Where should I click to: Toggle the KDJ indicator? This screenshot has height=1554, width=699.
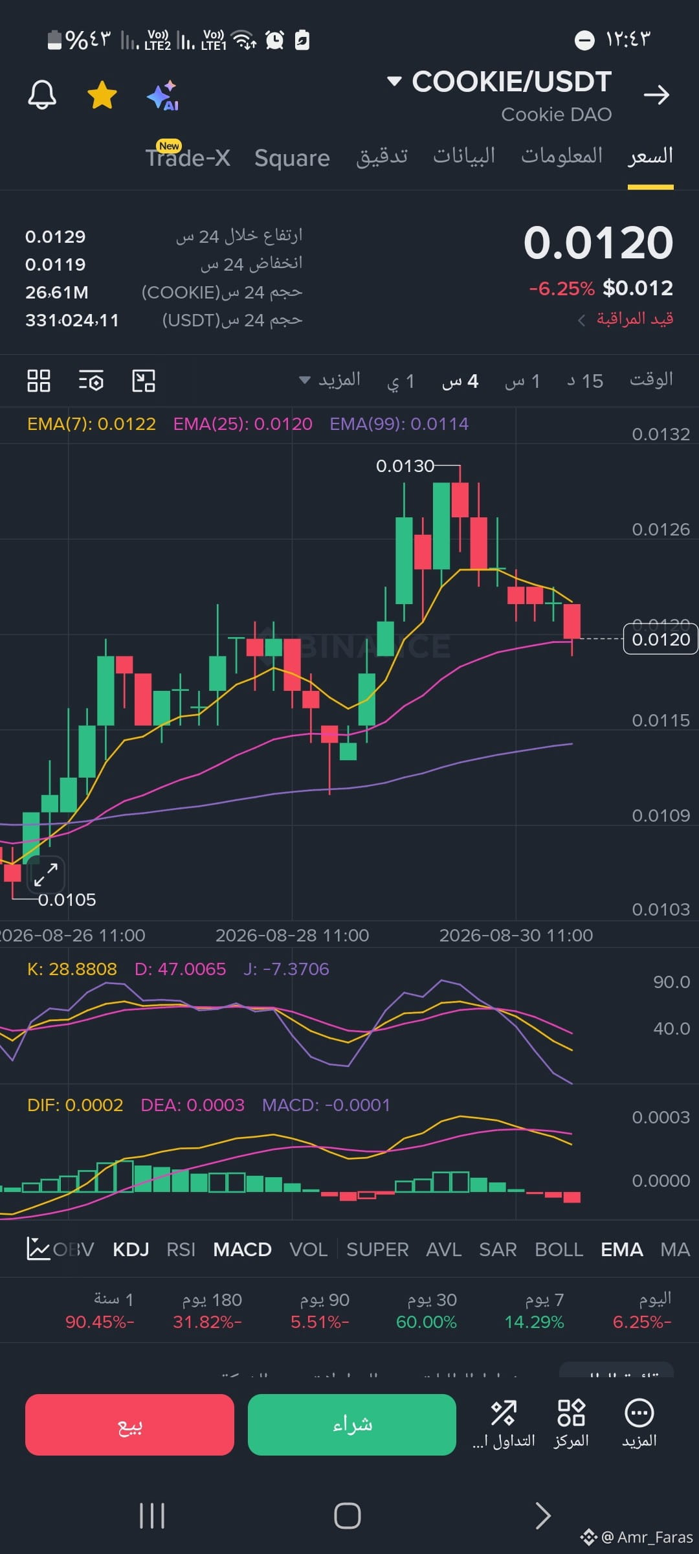131,1249
